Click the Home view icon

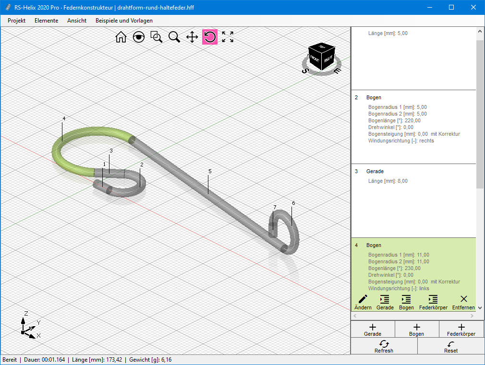tap(121, 37)
